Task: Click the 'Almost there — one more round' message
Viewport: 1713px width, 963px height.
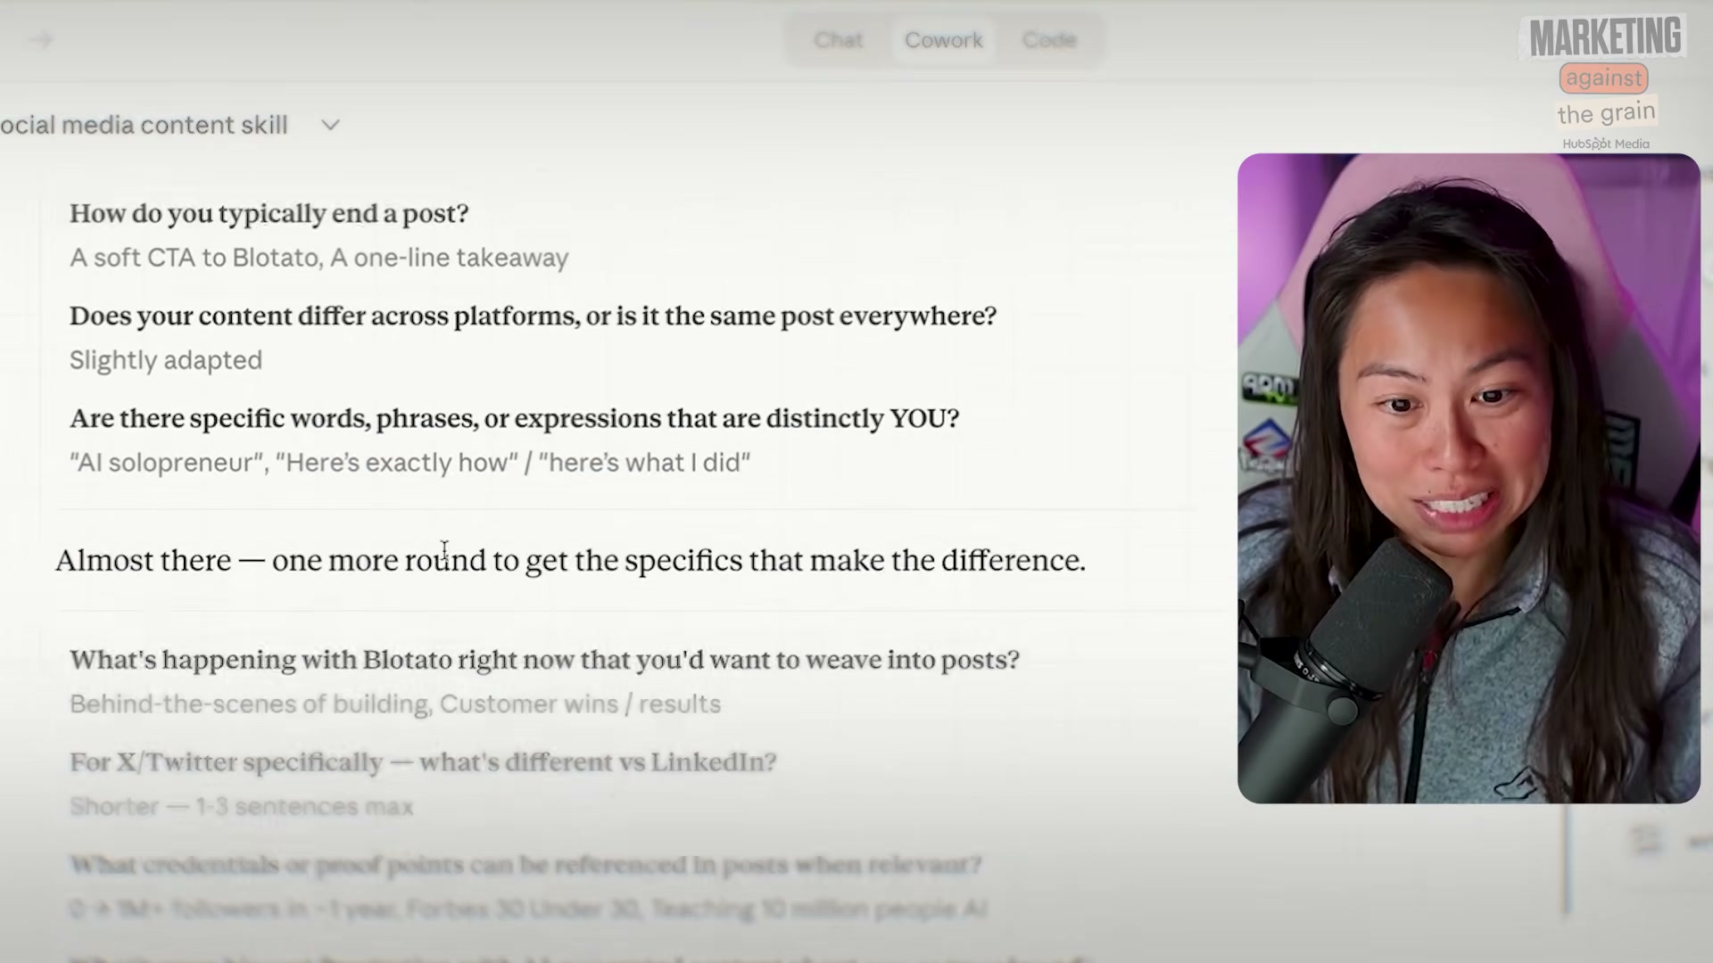Action: (570, 561)
